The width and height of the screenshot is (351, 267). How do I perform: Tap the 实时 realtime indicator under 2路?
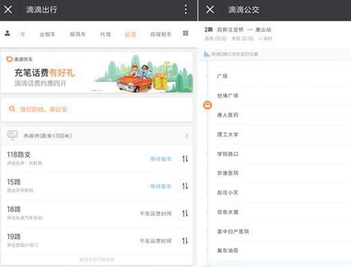pos(265,38)
